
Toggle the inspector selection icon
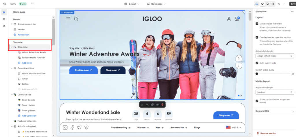click(x=256, y=4)
